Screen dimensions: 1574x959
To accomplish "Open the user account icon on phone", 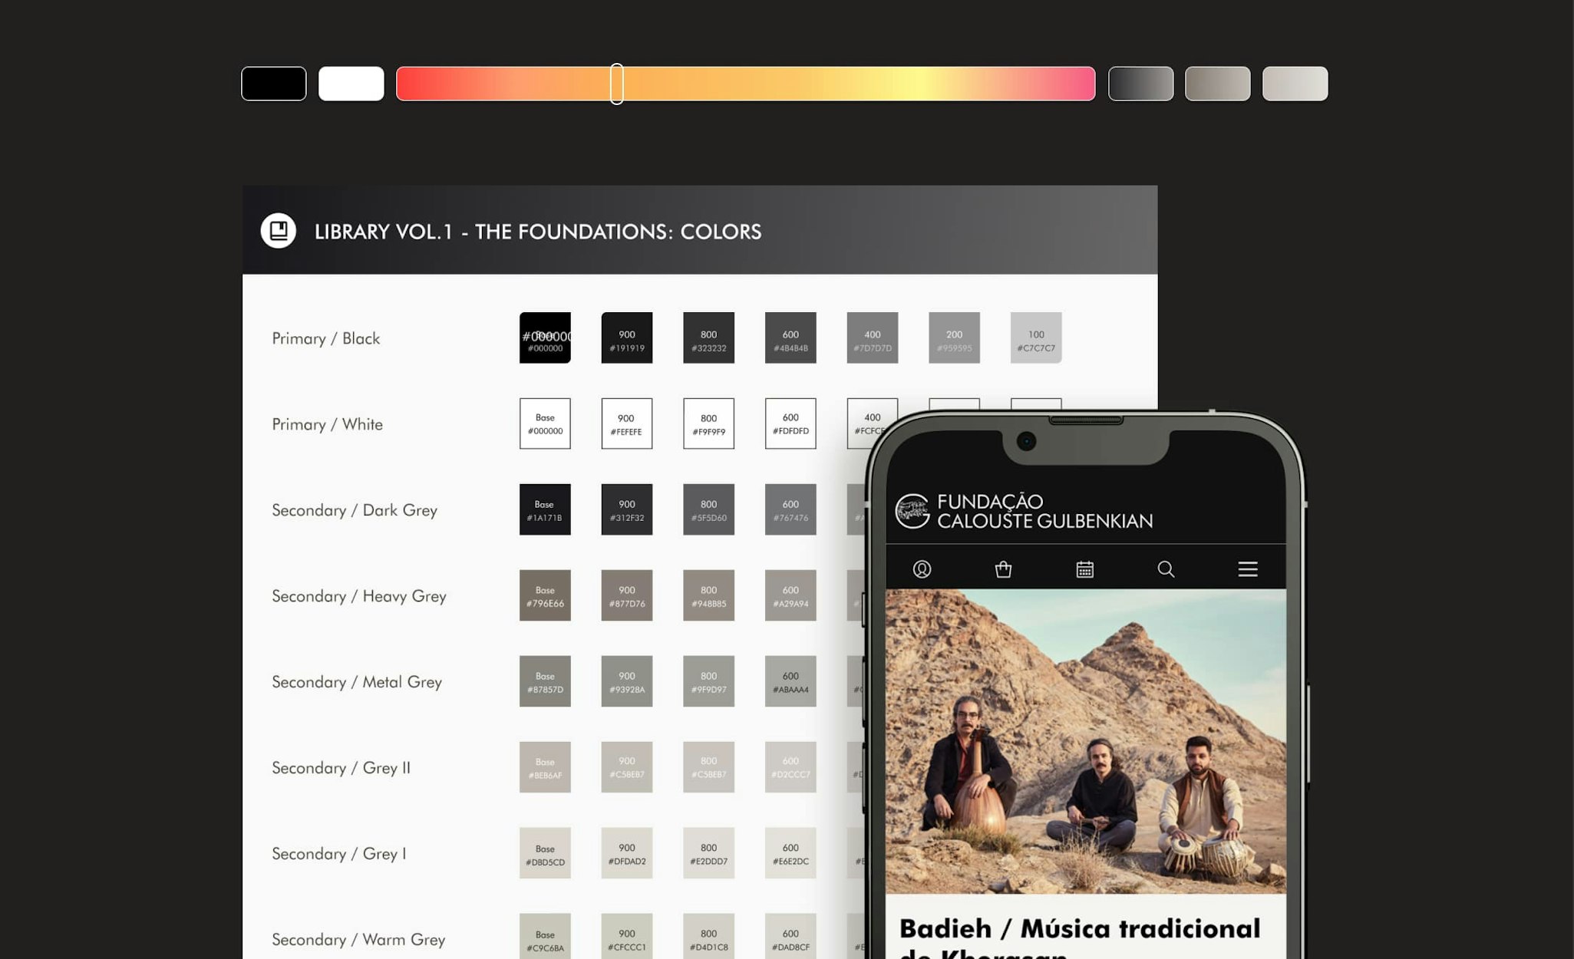I will point(922,569).
